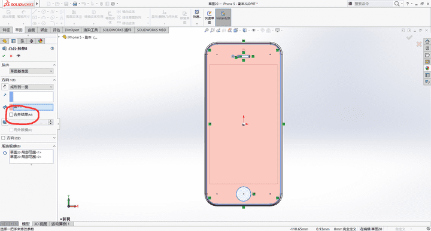
Task: Open the DisplayManager color ball tab
Action: coord(41,41)
